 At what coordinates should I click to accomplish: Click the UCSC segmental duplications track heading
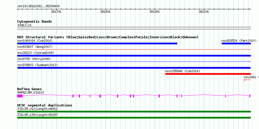click(45, 105)
